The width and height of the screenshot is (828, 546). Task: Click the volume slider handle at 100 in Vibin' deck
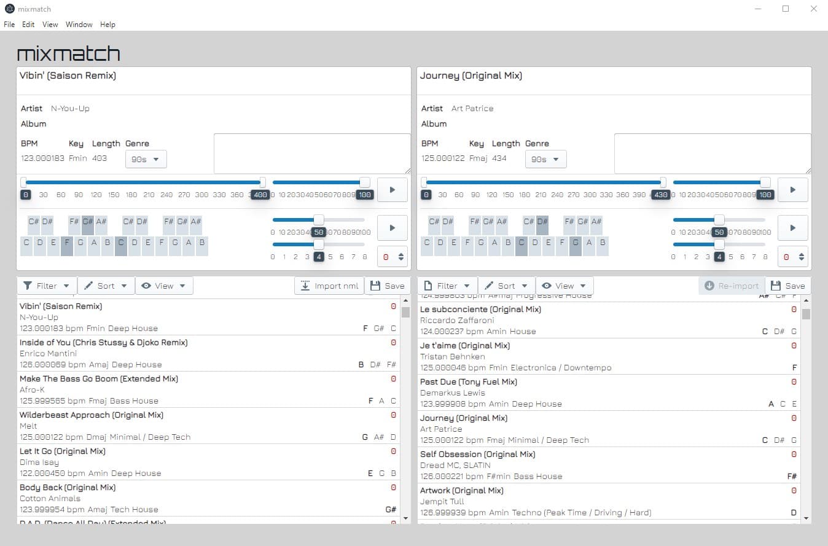coord(365,182)
